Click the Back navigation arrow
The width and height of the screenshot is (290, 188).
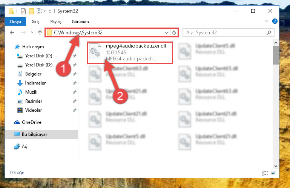point(12,32)
